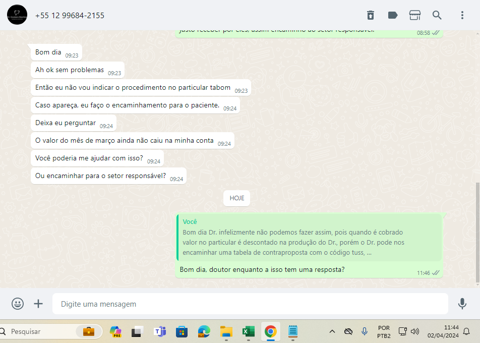This screenshot has height=343, width=480.
Task: Open the emoji picker
Action: 18,304
